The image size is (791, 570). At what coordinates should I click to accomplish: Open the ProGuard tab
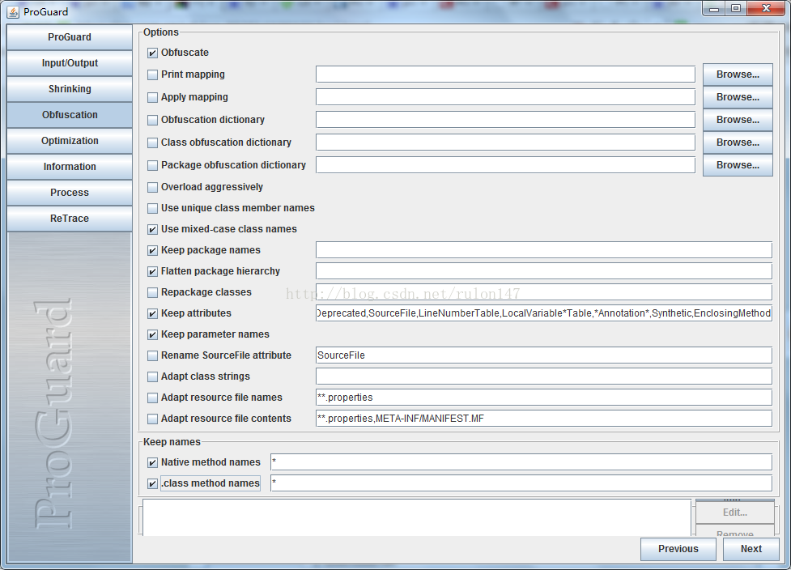[70, 37]
